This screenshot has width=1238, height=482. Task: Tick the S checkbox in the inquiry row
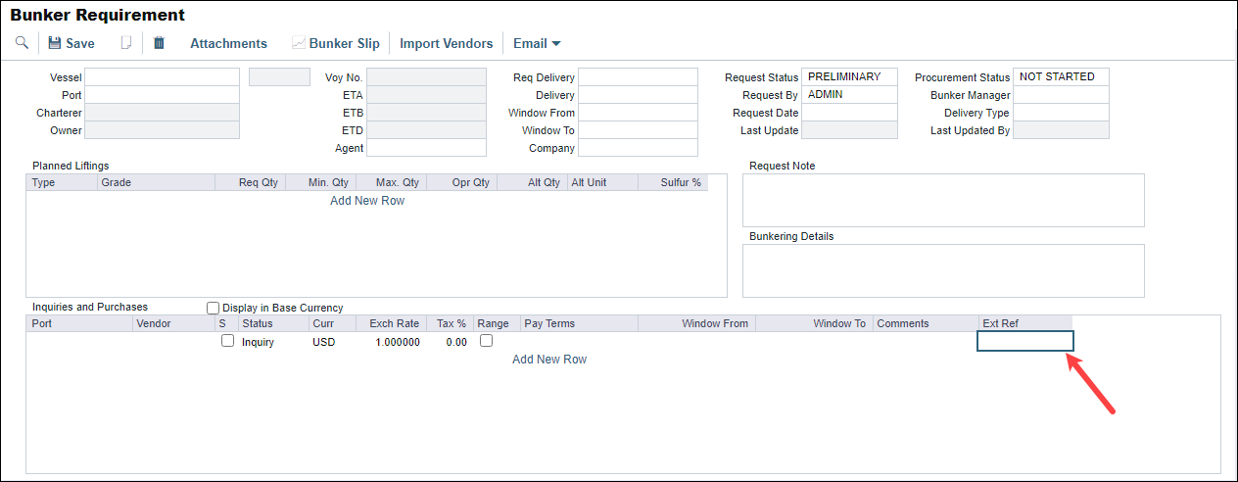pos(227,342)
